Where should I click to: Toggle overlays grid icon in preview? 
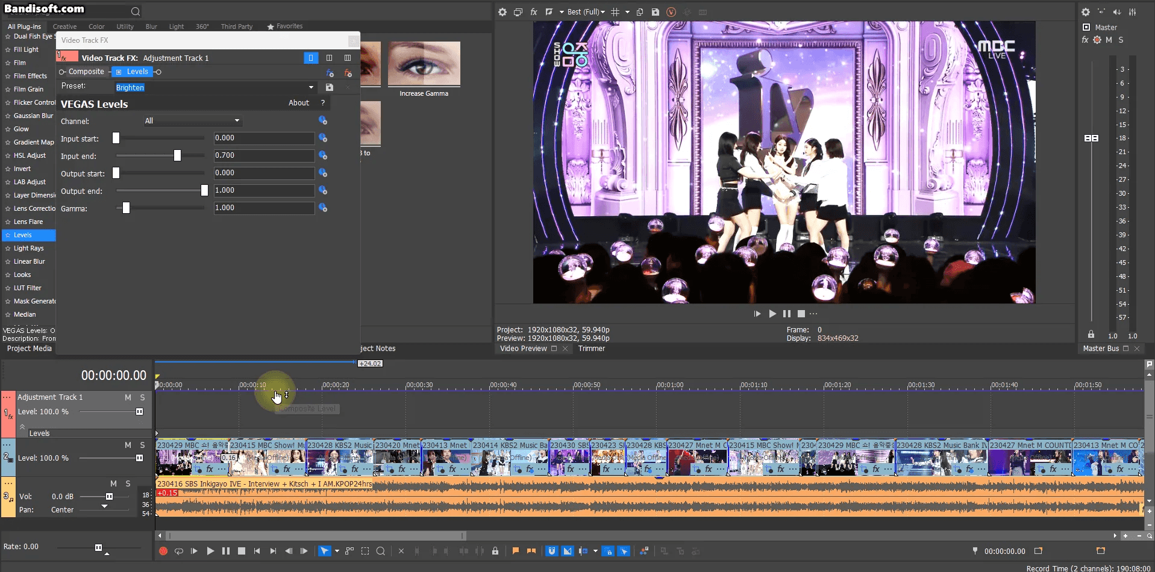[615, 12]
